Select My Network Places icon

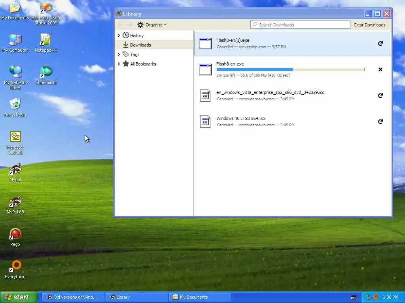pos(15,78)
